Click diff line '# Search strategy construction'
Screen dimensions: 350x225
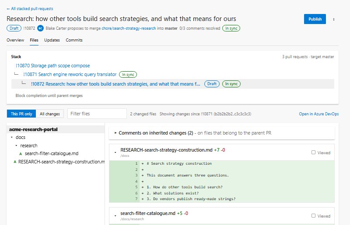click(x=179, y=163)
